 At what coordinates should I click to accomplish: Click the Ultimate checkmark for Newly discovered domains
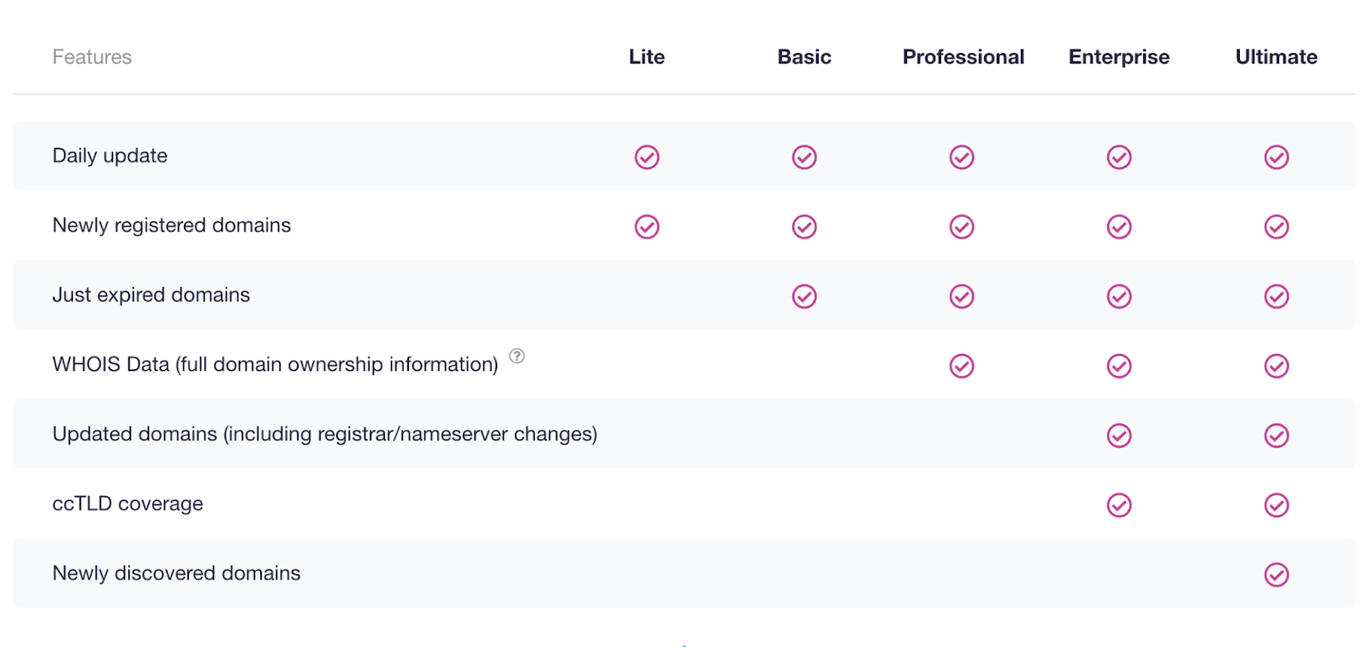tap(1277, 574)
